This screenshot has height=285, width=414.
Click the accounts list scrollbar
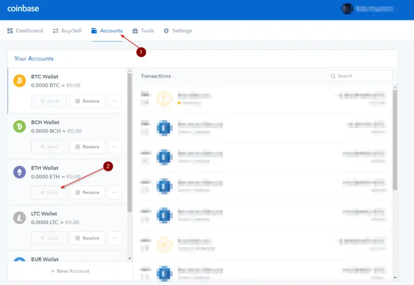pyautogui.click(x=129, y=142)
